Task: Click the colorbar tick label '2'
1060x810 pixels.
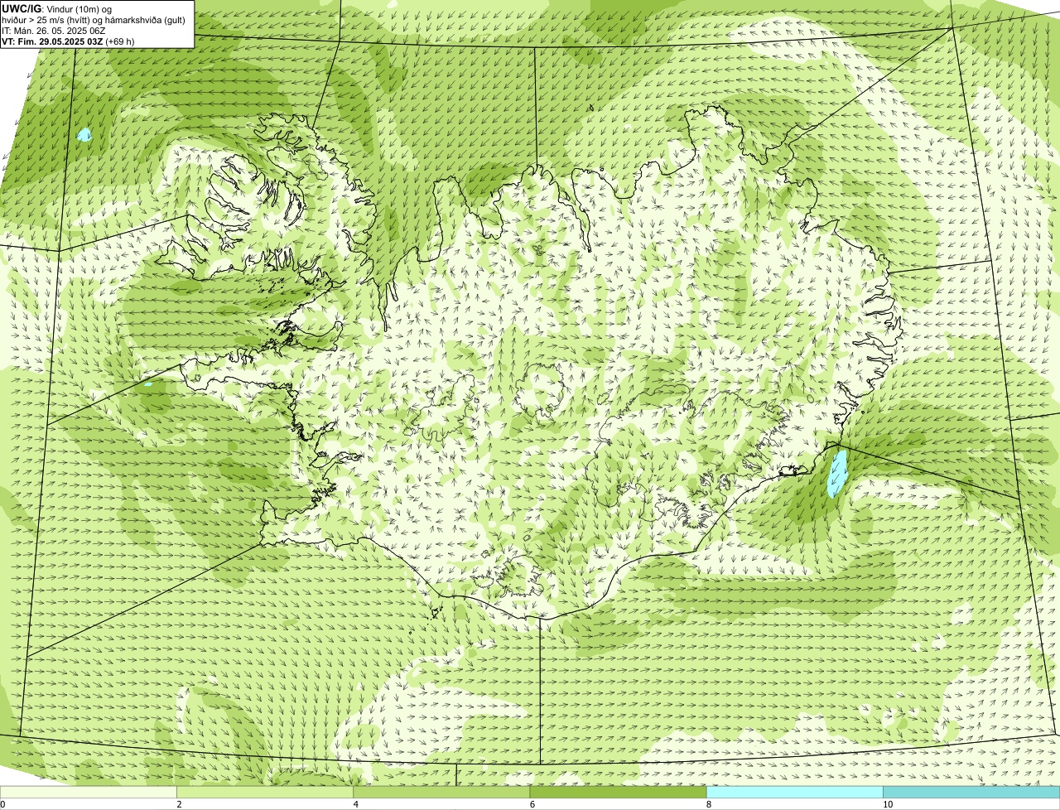Action: coord(179,804)
